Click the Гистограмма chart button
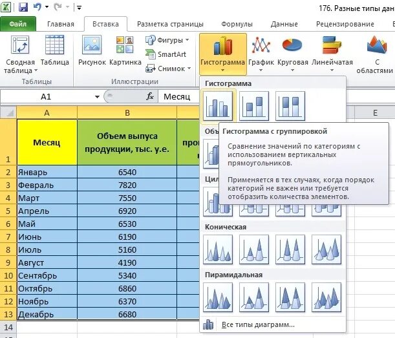395x338 pixels. click(x=222, y=54)
